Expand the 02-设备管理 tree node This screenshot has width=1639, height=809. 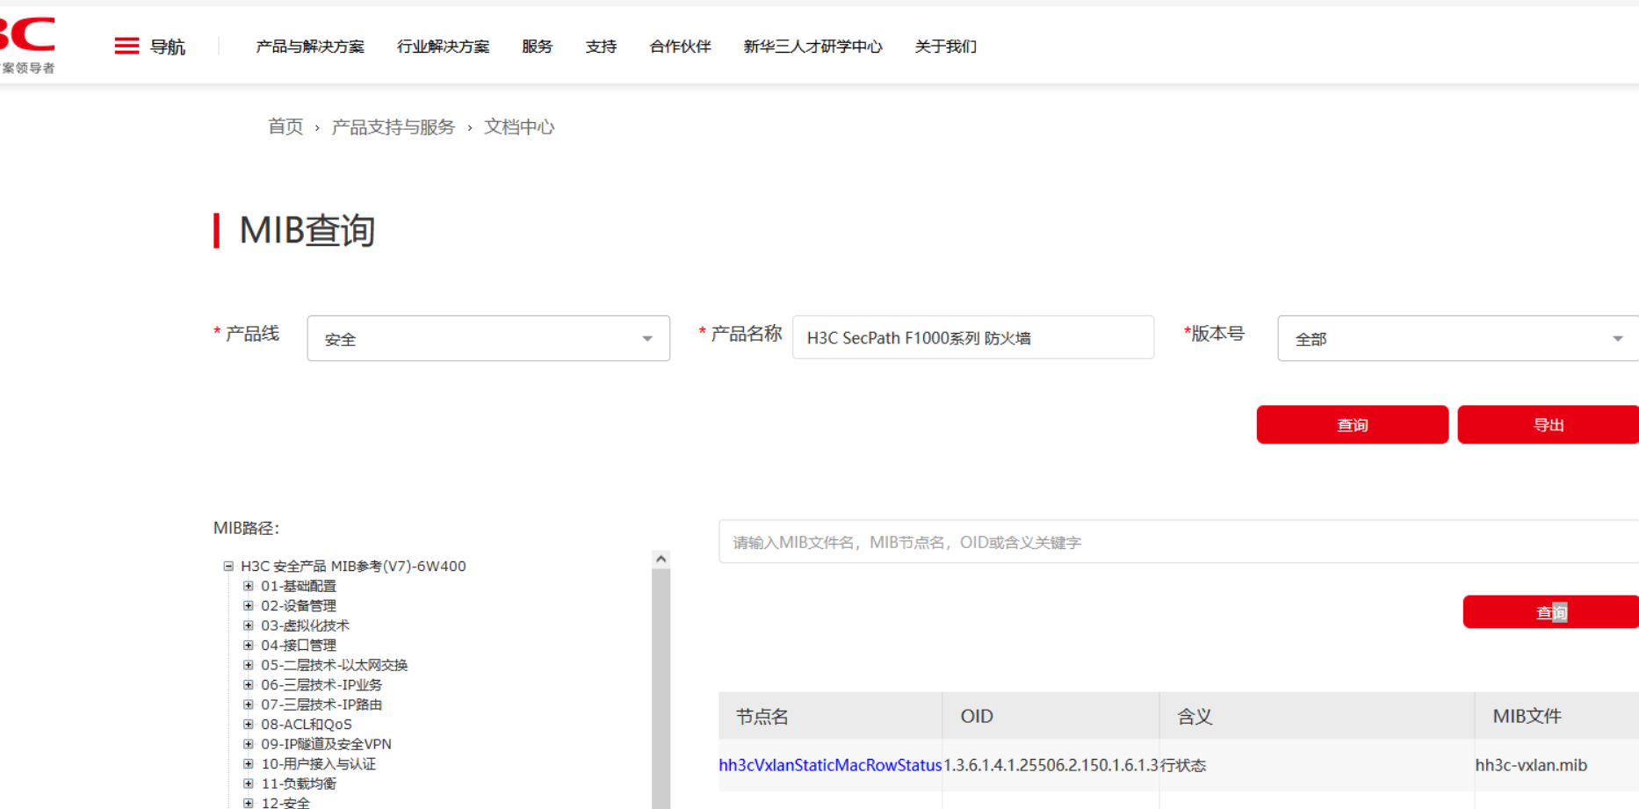point(249,606)
